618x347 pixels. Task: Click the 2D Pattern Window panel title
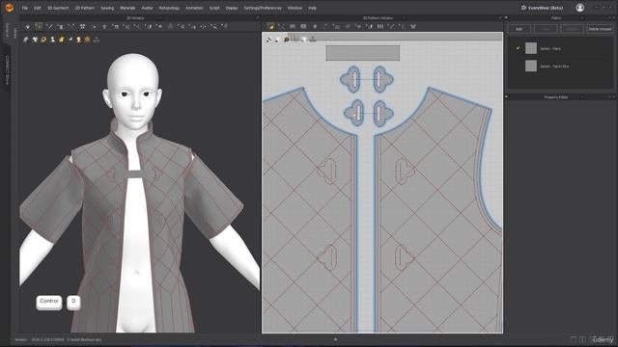coord(378,18)
